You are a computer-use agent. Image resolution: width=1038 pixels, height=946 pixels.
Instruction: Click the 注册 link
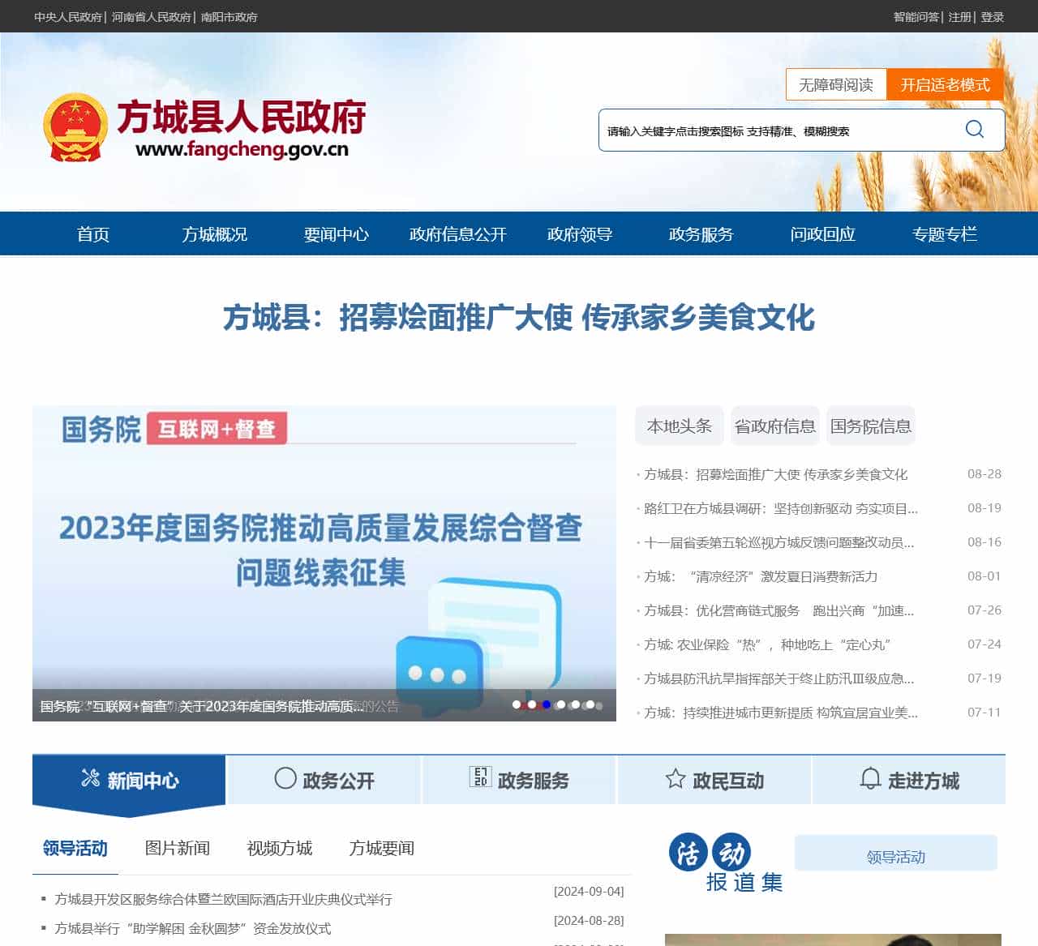tap(960, 17)
